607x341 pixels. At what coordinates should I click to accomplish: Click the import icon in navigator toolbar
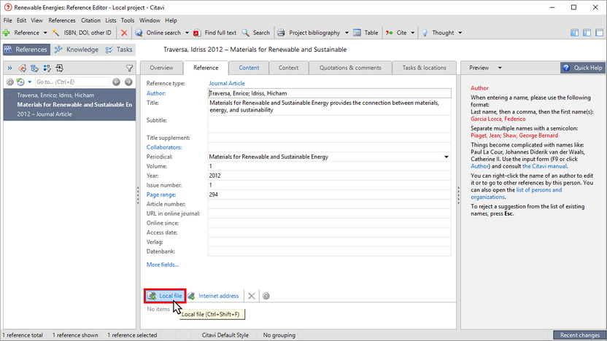click(59, 68)
